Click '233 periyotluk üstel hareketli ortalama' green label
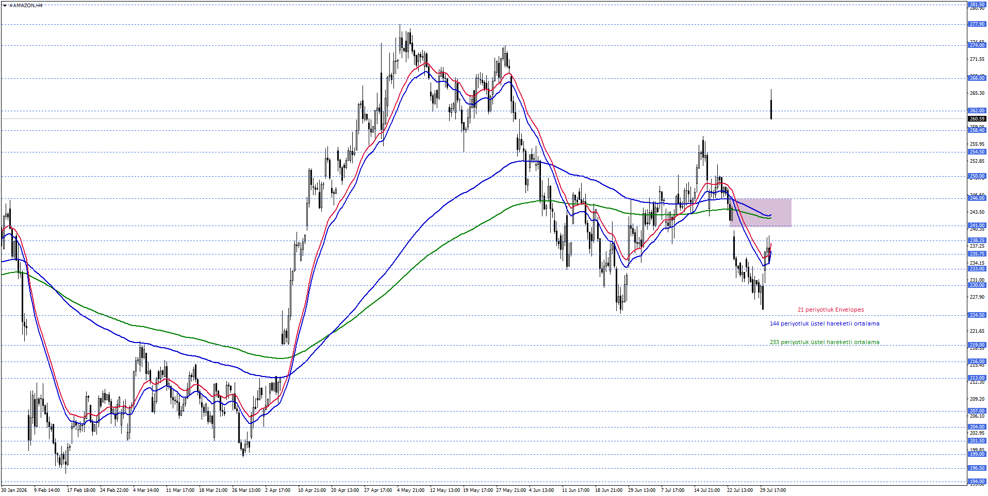Screen dimensions: 988x496 click(825, 342)
